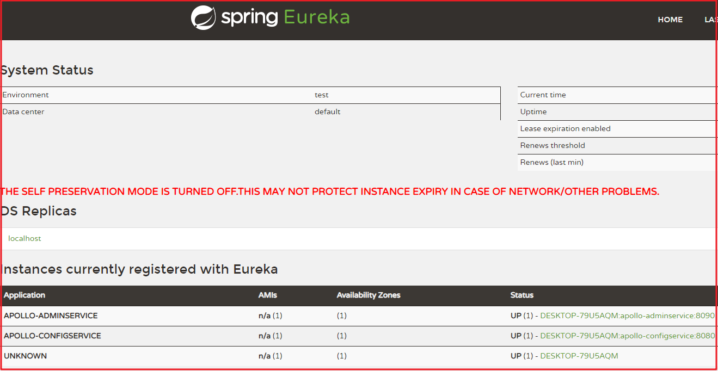The height and width of the screenshot is (371, 718).
Task: Click the Availability Zones column header
Action: (369, 295)
